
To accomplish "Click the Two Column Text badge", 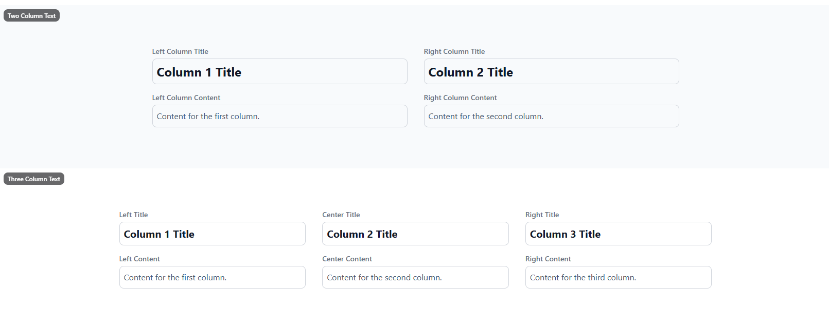I will [x=31, y=16].
